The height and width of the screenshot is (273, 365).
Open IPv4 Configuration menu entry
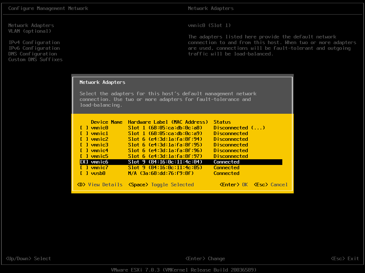coord(34,42)
